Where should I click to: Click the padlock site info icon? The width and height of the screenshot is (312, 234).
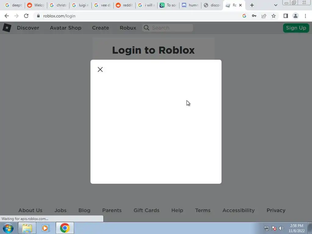click(38, 16)
